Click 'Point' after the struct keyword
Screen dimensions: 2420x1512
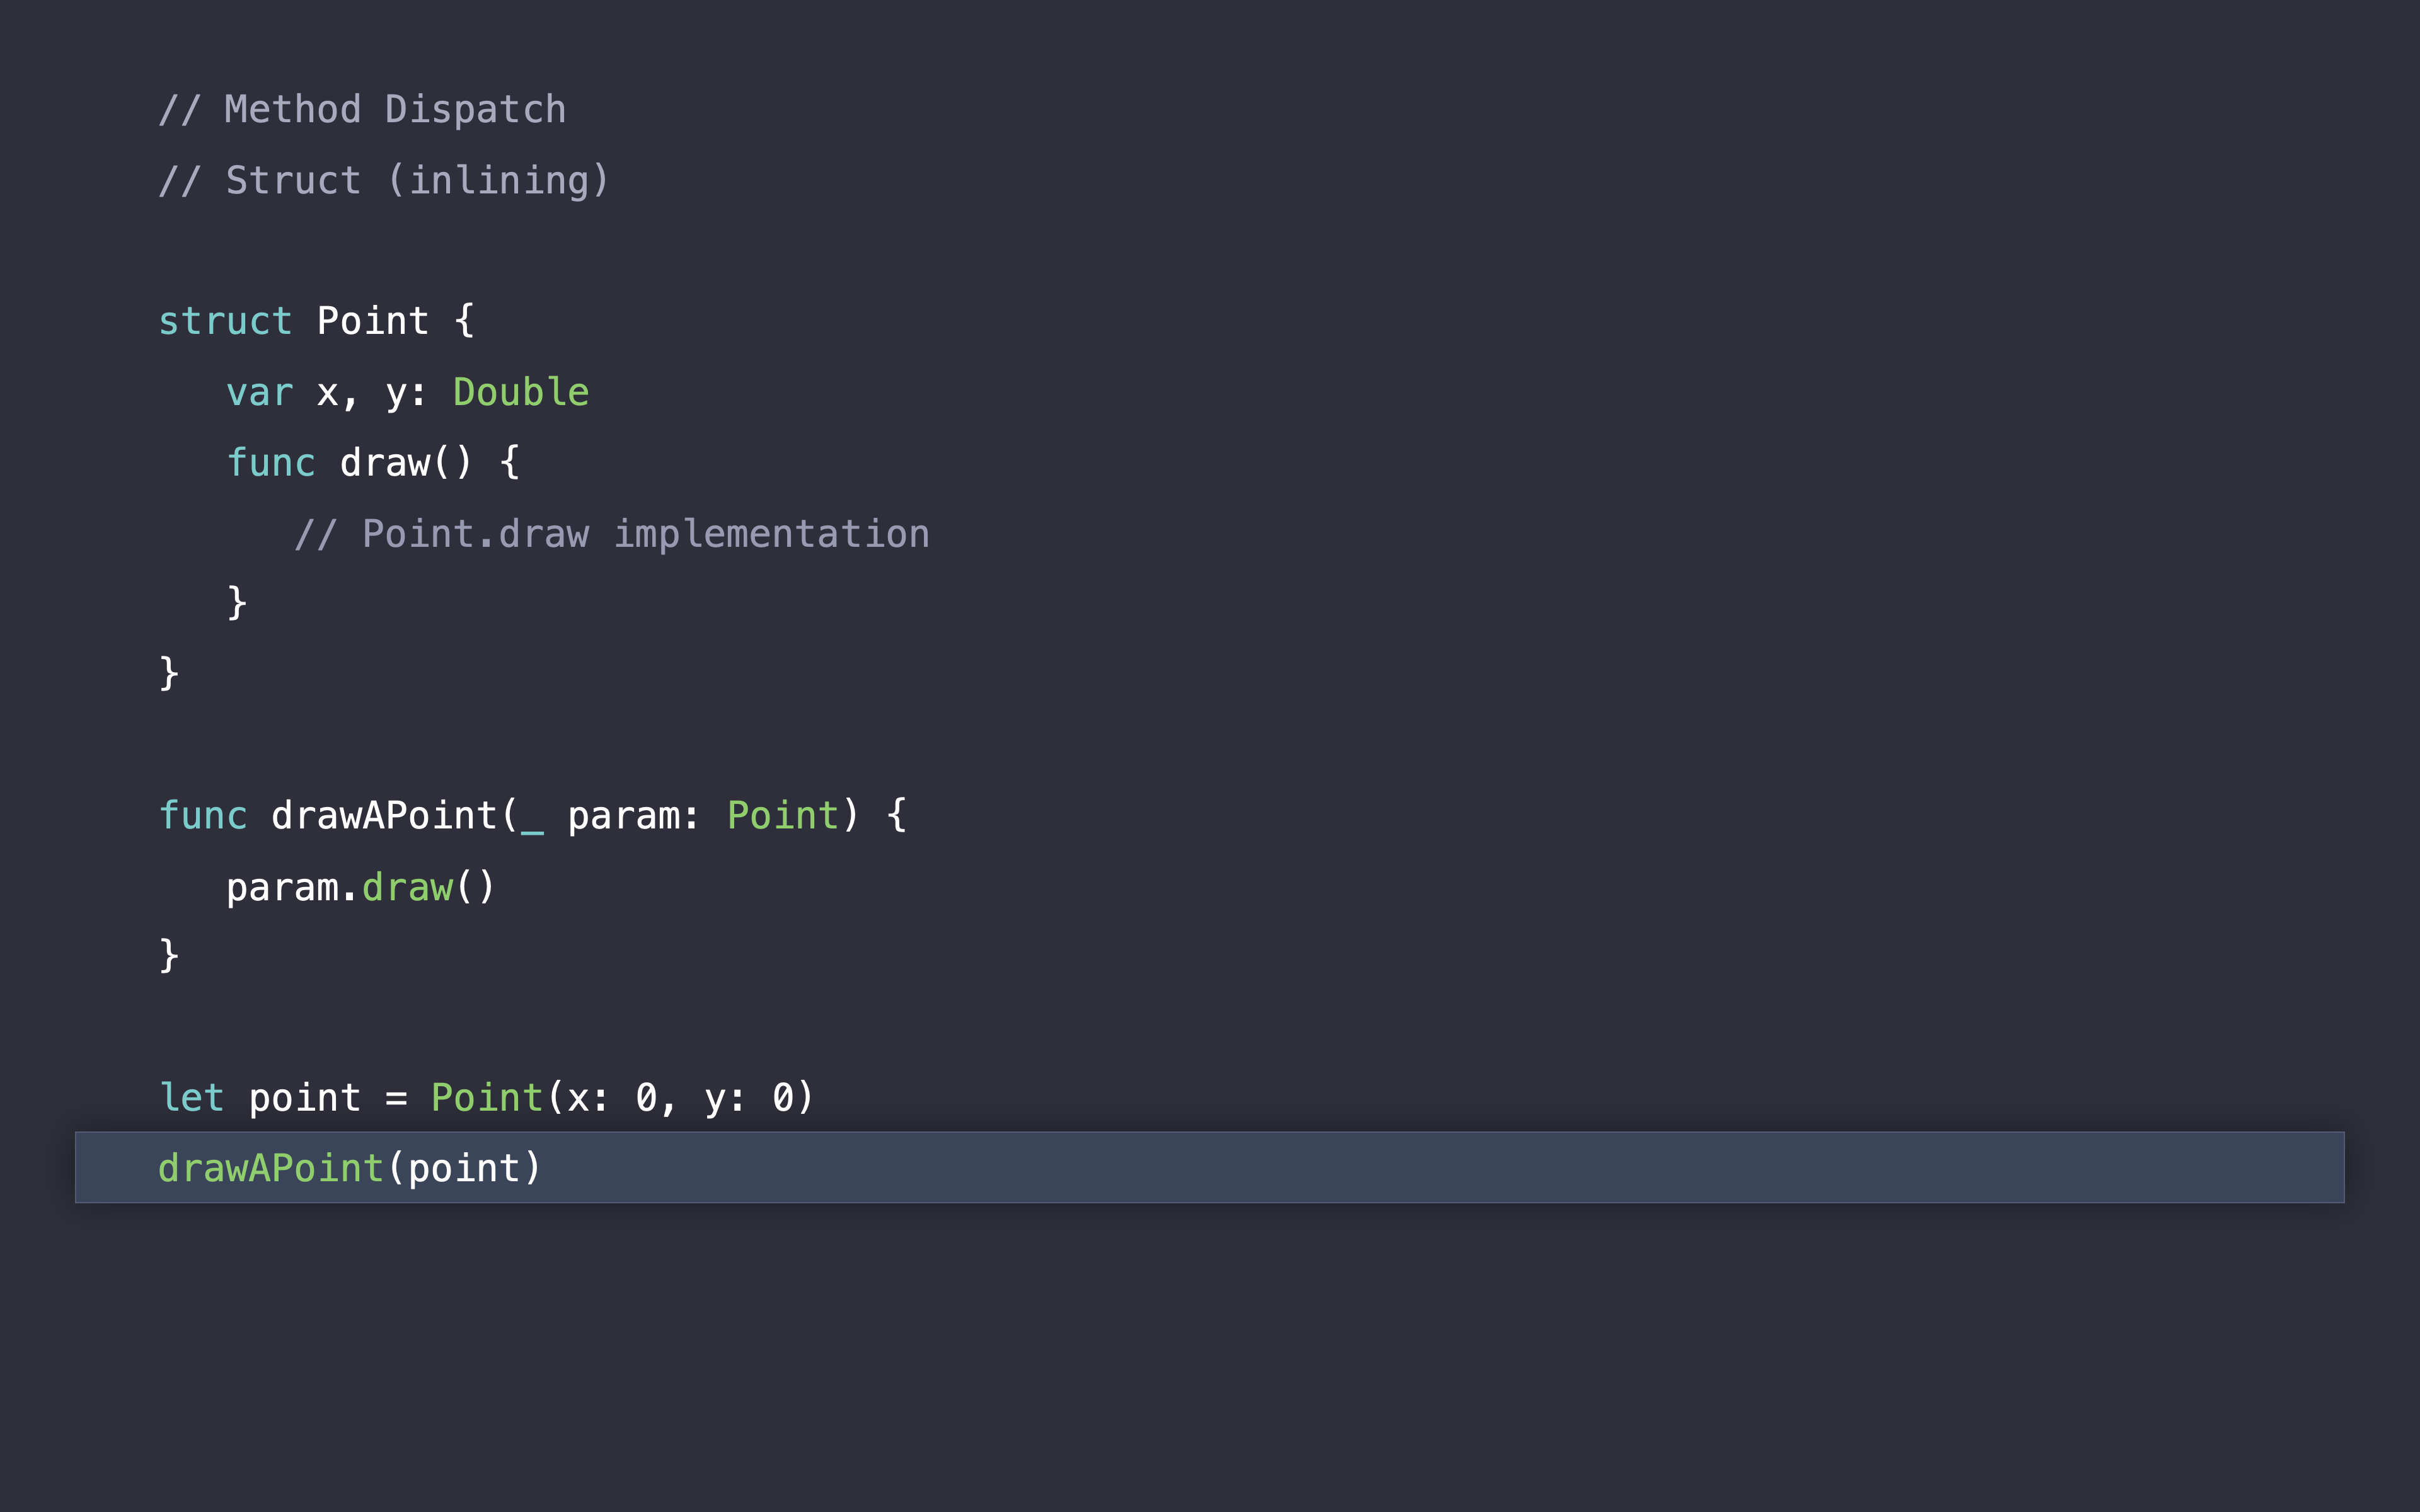[372, 321]
